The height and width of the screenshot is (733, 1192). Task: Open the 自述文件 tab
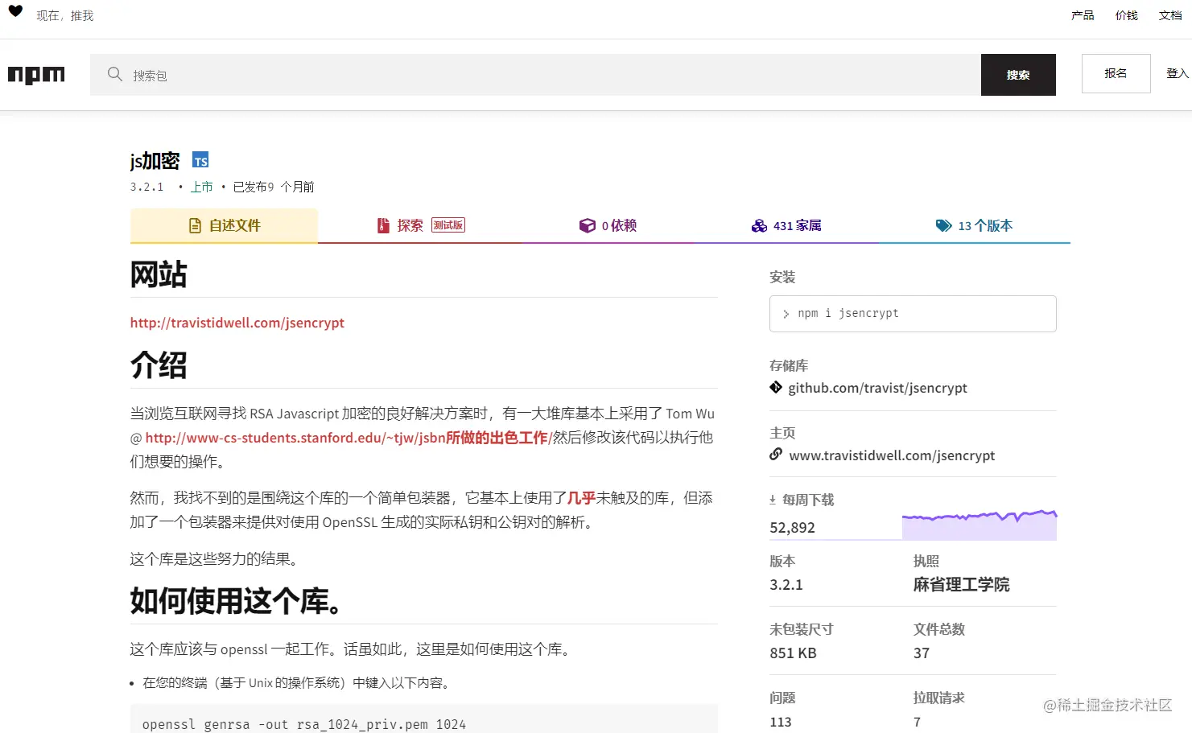[225, 226]
